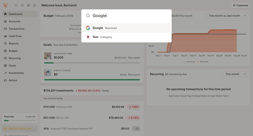Select the Gas category icon result
This screenshot has width=253, height=136.
click(x=88, y=37)
